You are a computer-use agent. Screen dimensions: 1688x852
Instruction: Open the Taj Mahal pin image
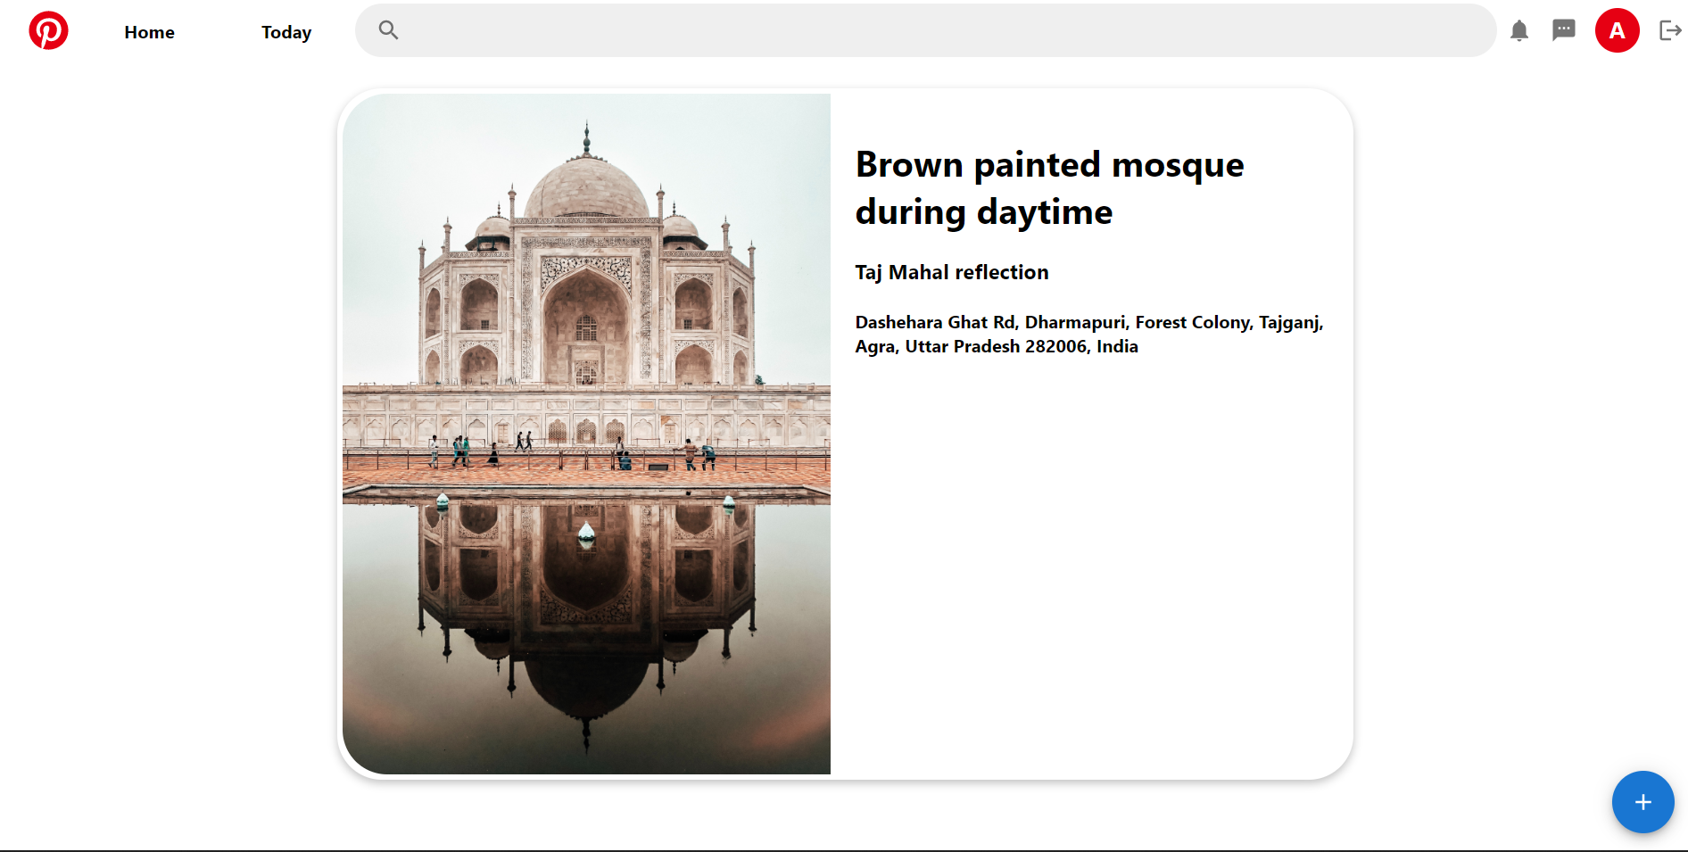[586, 434]
